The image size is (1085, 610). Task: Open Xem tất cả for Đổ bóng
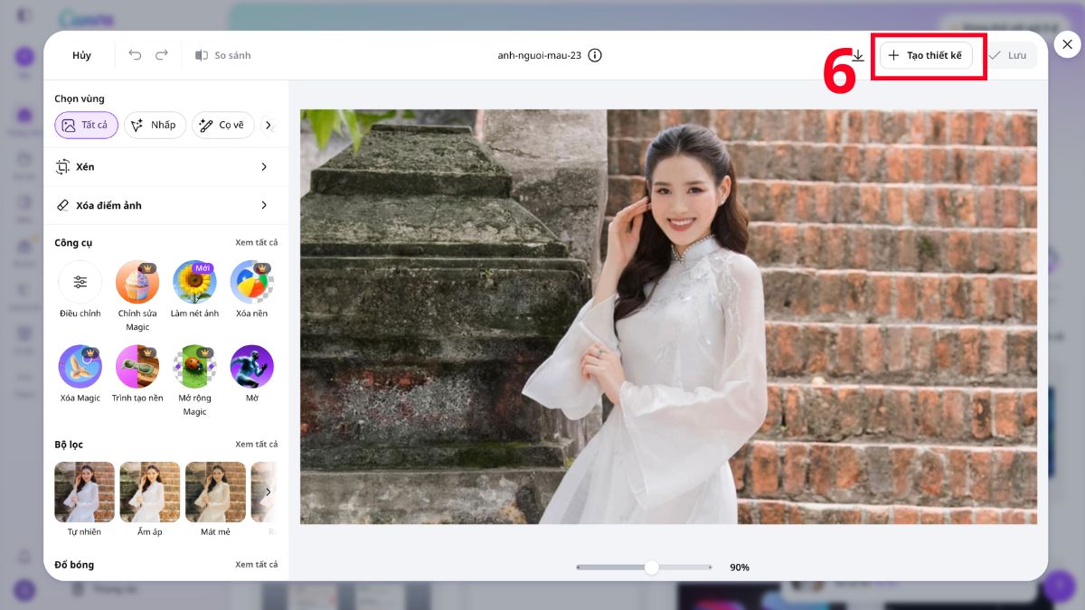coord(257,564)
